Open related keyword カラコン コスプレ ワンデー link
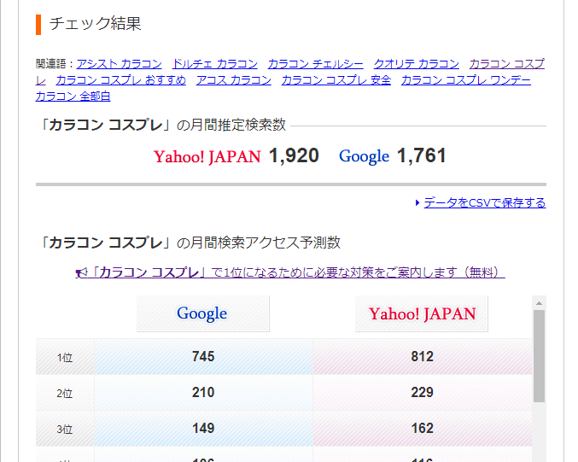 pyautogui.click(x=466, y=80)
